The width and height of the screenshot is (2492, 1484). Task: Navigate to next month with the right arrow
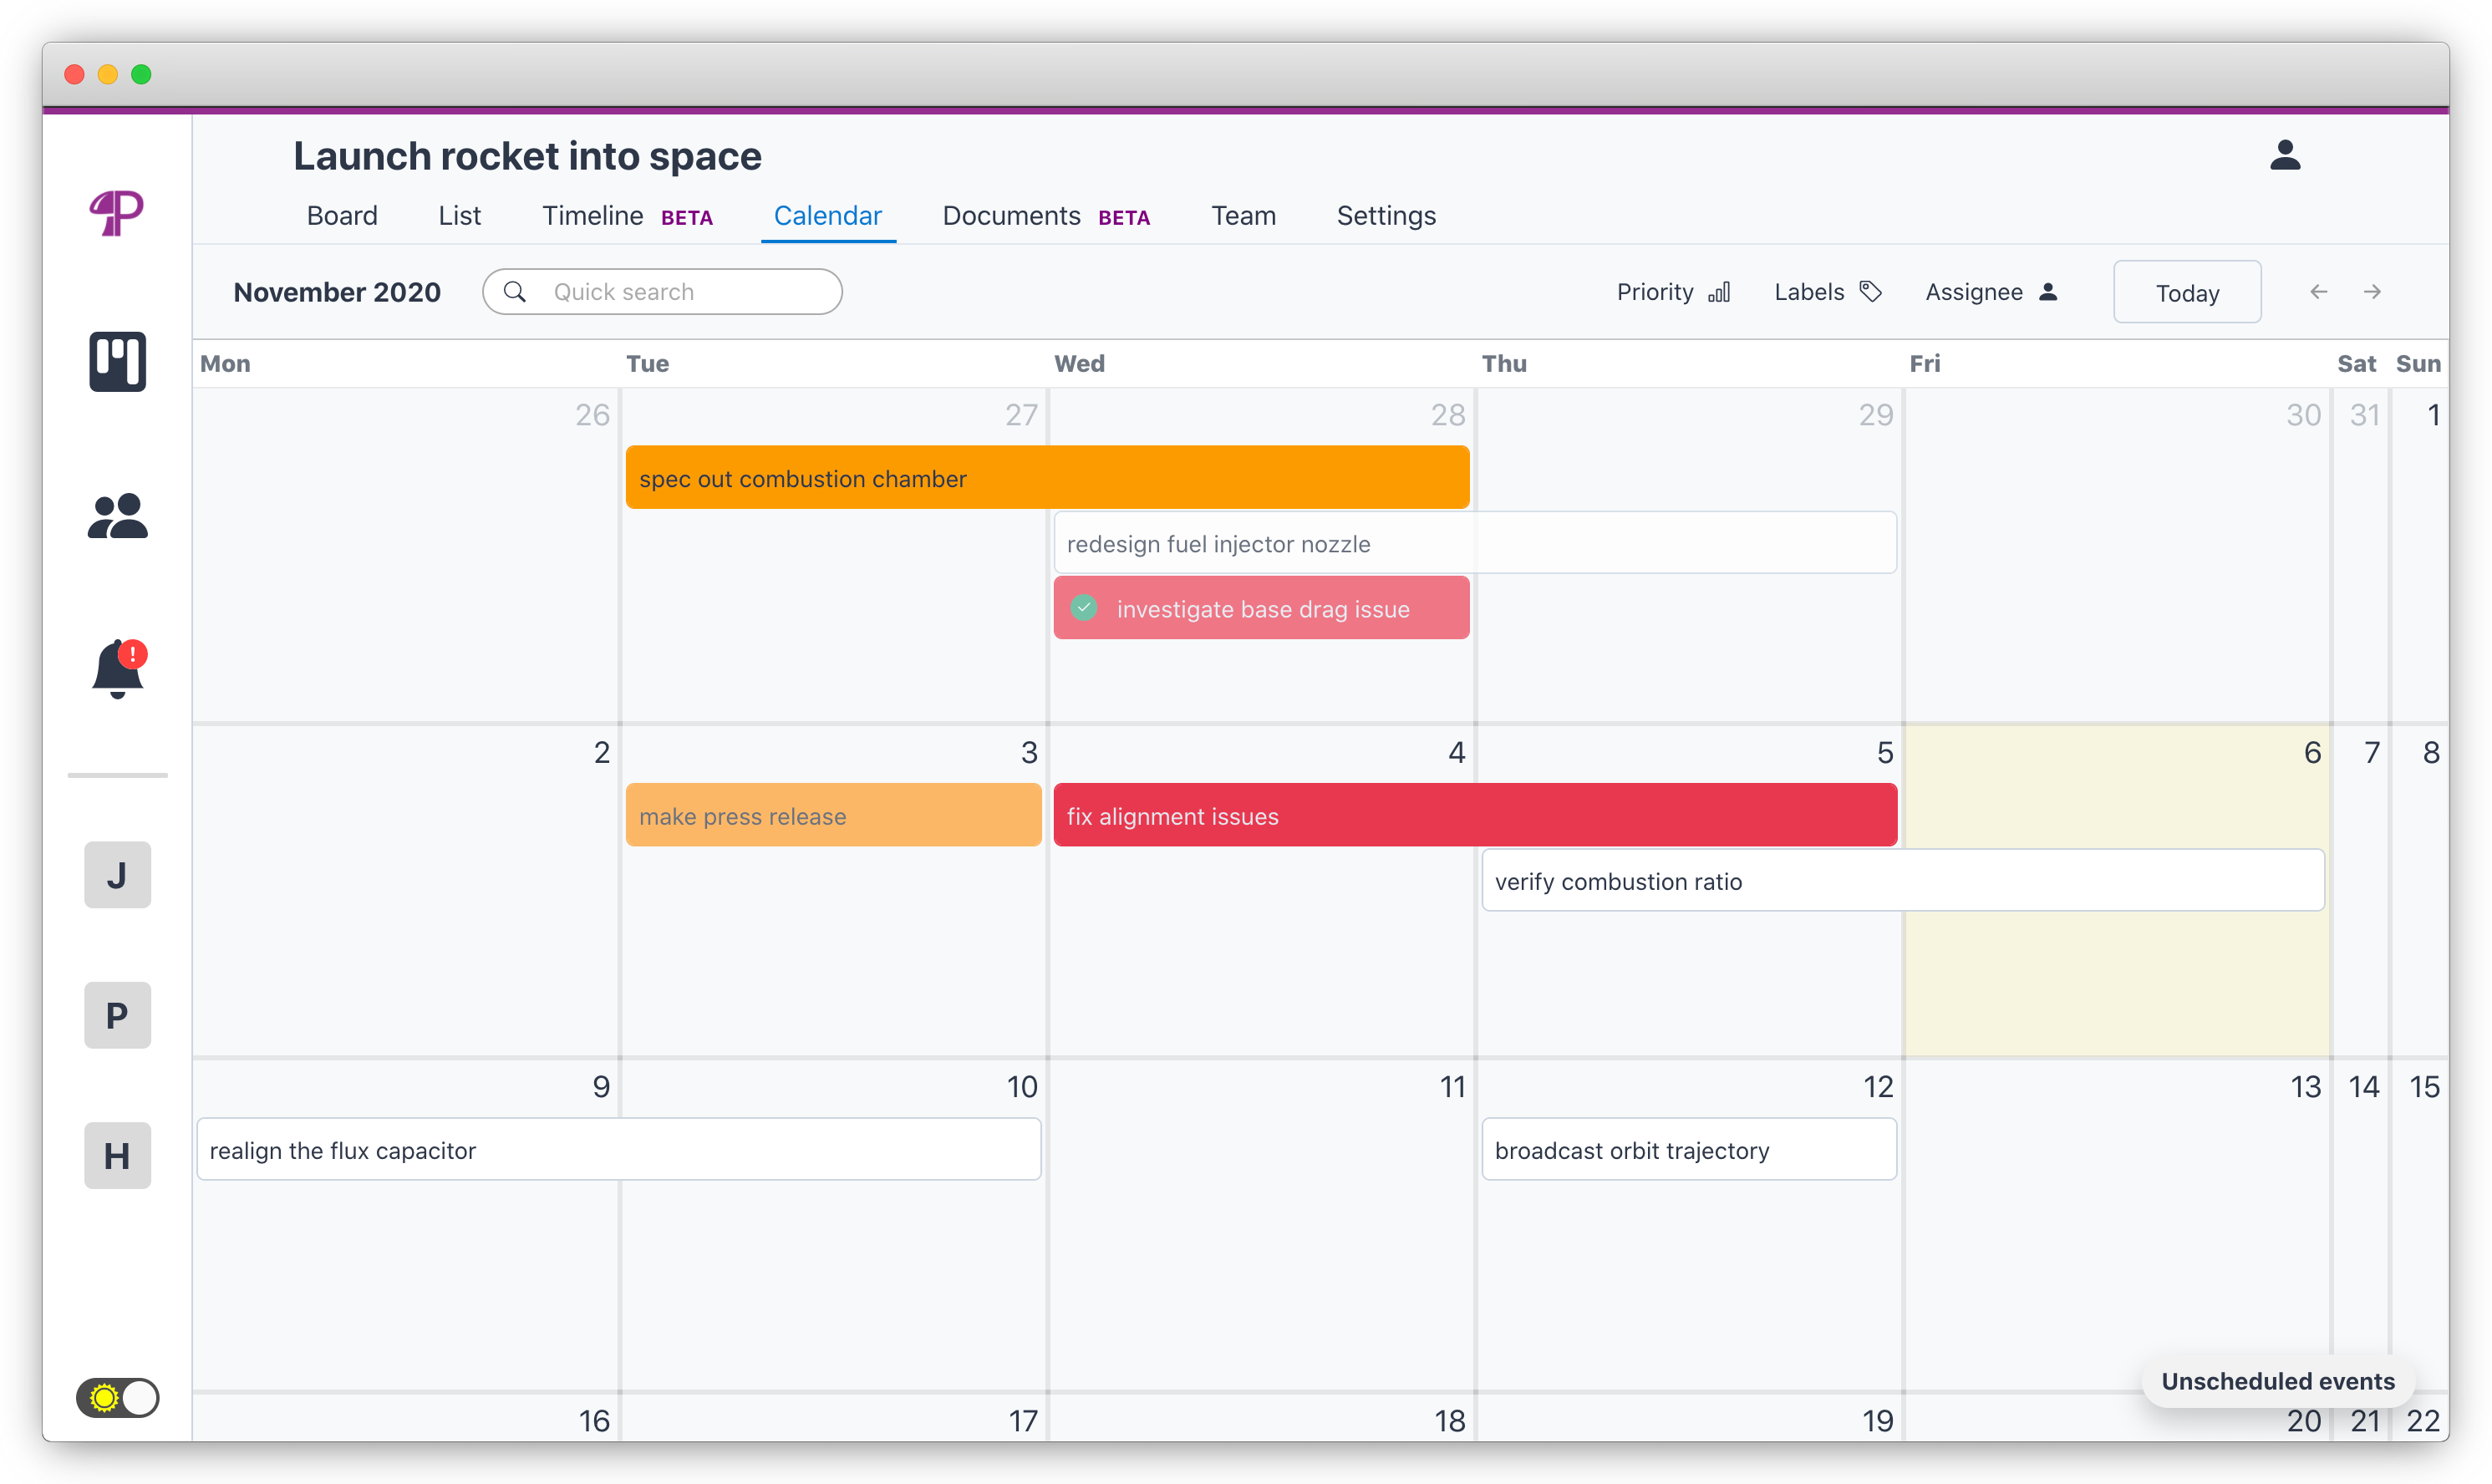[2372, 291]
